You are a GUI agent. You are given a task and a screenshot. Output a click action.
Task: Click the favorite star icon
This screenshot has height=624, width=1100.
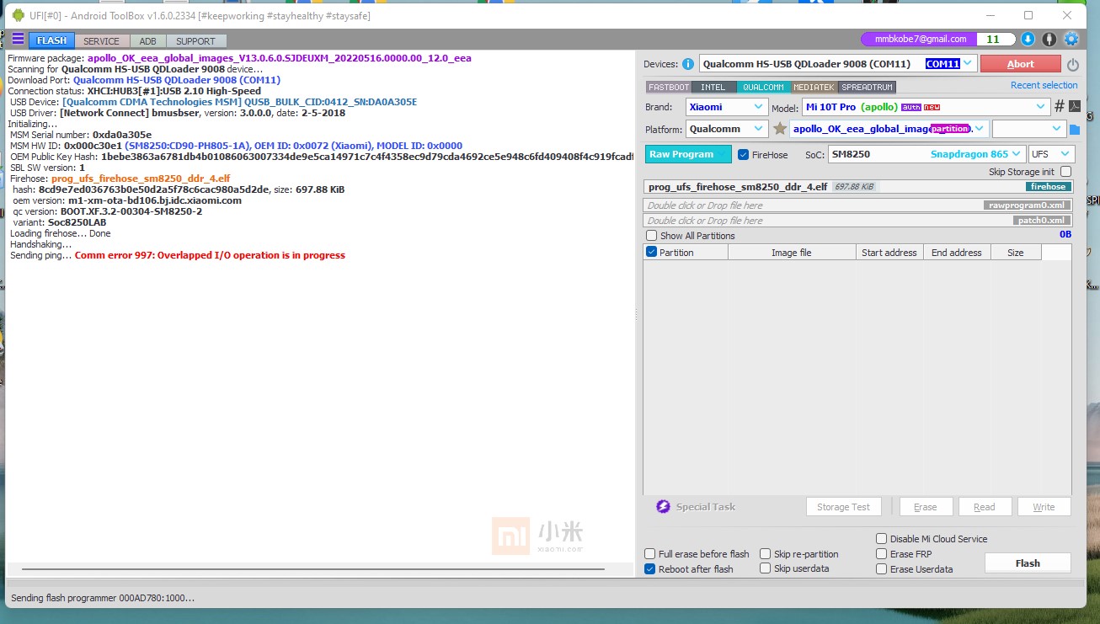coord(780,129)
